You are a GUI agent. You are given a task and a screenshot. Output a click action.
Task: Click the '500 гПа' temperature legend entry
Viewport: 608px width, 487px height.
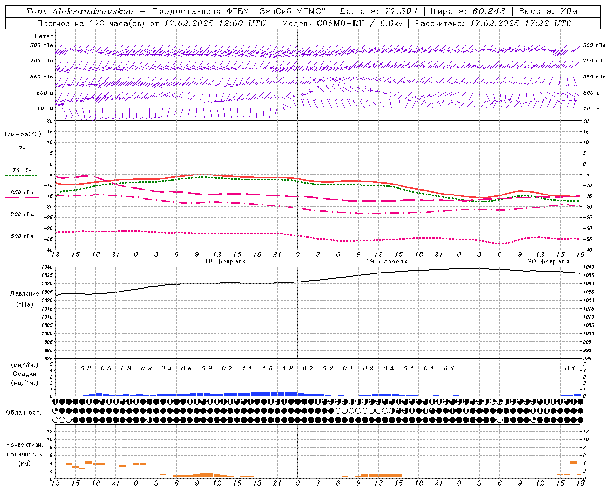pos(22,236)
